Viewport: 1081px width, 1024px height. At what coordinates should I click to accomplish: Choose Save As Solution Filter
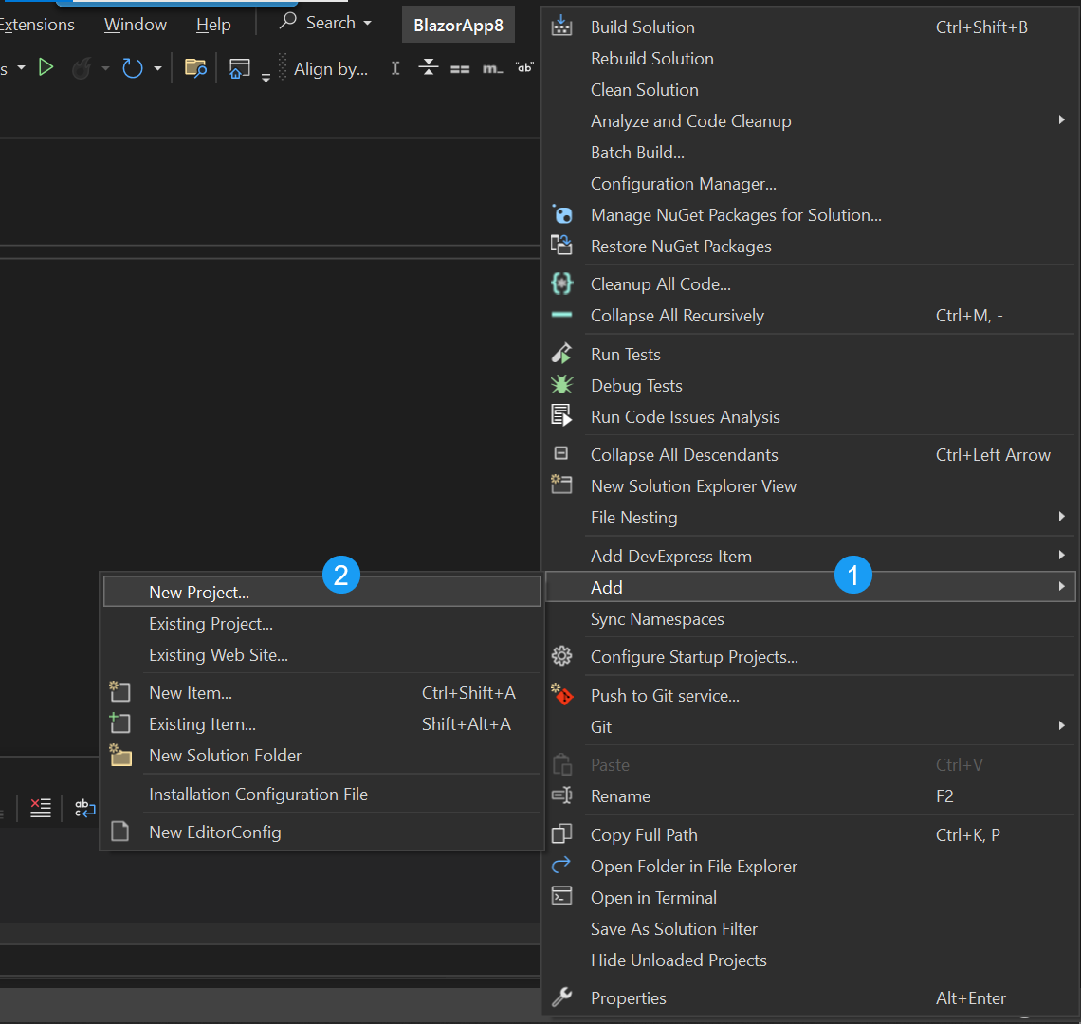pos(810,929)
